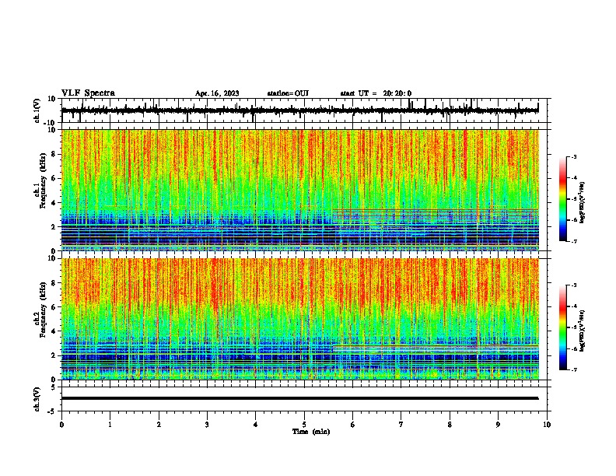Click the log(PSD) label beside ch.2 color scale
The height and width of the screenshot is (476, 616).
tap(583, 331)
